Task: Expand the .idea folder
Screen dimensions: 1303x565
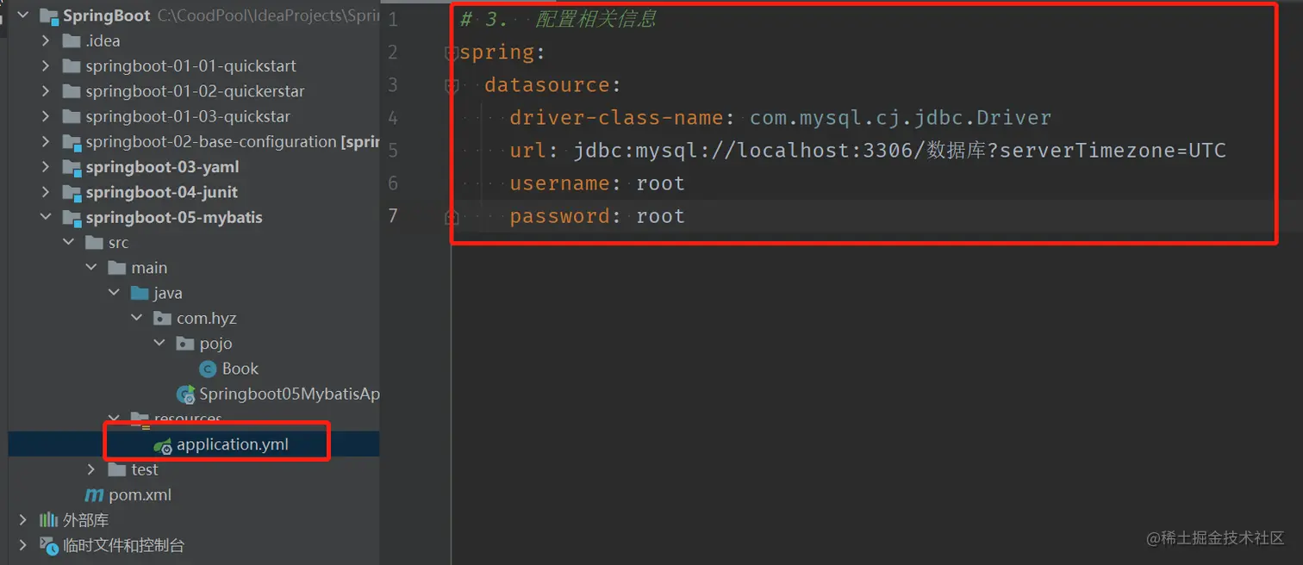Action: pyautogui.click(x=46, y=40)
